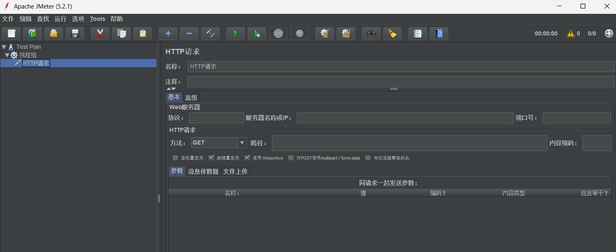Viewport: 616px width, 252px height.
Task: Click the Stop test icon
Action: [278, 33]
